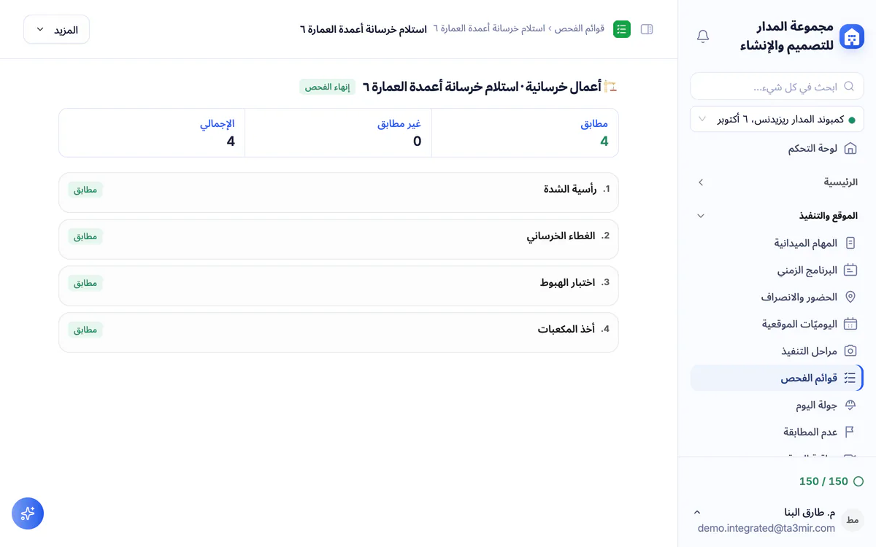This screenshot has width=876, height=547.
Task: Click the user avatar مط
Action: click(851, 520)
